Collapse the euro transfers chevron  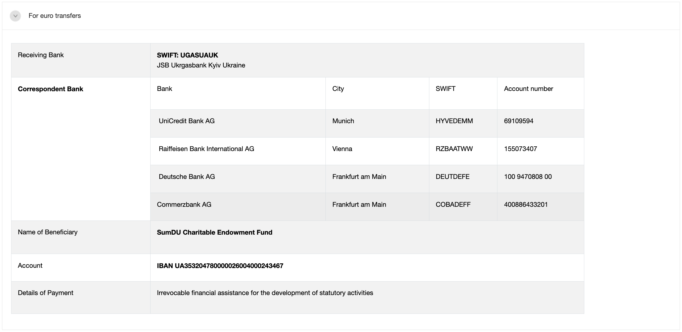(15, 16)
